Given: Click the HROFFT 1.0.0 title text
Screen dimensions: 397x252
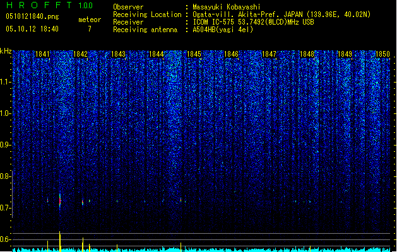Looking at the screenshot, I should [50, 5].
